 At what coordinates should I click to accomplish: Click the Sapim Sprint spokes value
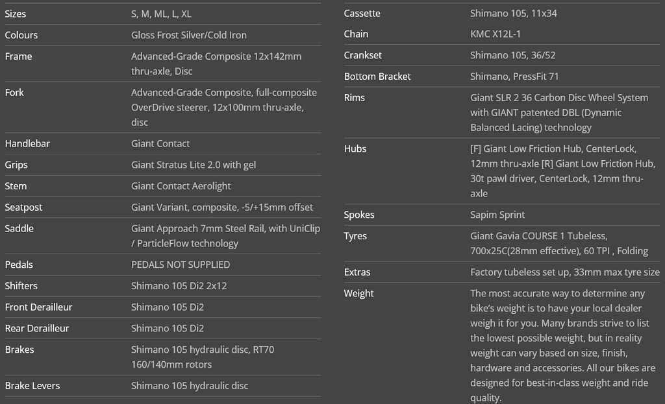pos(497,215)
